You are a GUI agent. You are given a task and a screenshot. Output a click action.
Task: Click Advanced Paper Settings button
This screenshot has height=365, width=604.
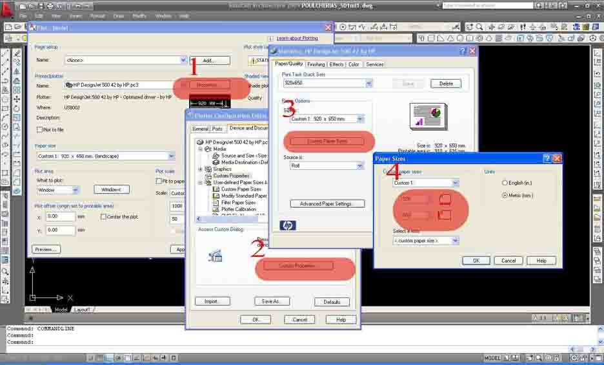pyautogui.click(x=327, y=203)
